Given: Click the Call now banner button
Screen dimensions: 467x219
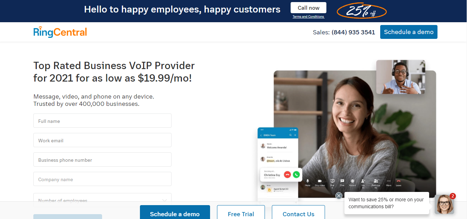Looking at the screenshot, I should pyautogui.click(x=308, y=8).
